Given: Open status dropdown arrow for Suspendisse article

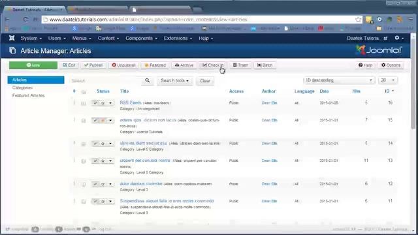Looking at the screenshot, I should pyautogui.click(x=110, y=202).
